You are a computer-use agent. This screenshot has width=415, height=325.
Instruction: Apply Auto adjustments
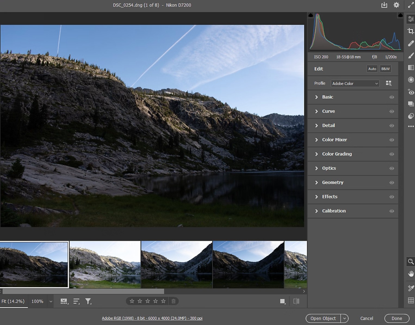click(372, 68)
